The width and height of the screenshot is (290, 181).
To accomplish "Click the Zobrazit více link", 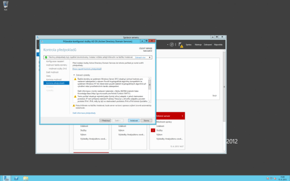I will click(x=140, y=57).
